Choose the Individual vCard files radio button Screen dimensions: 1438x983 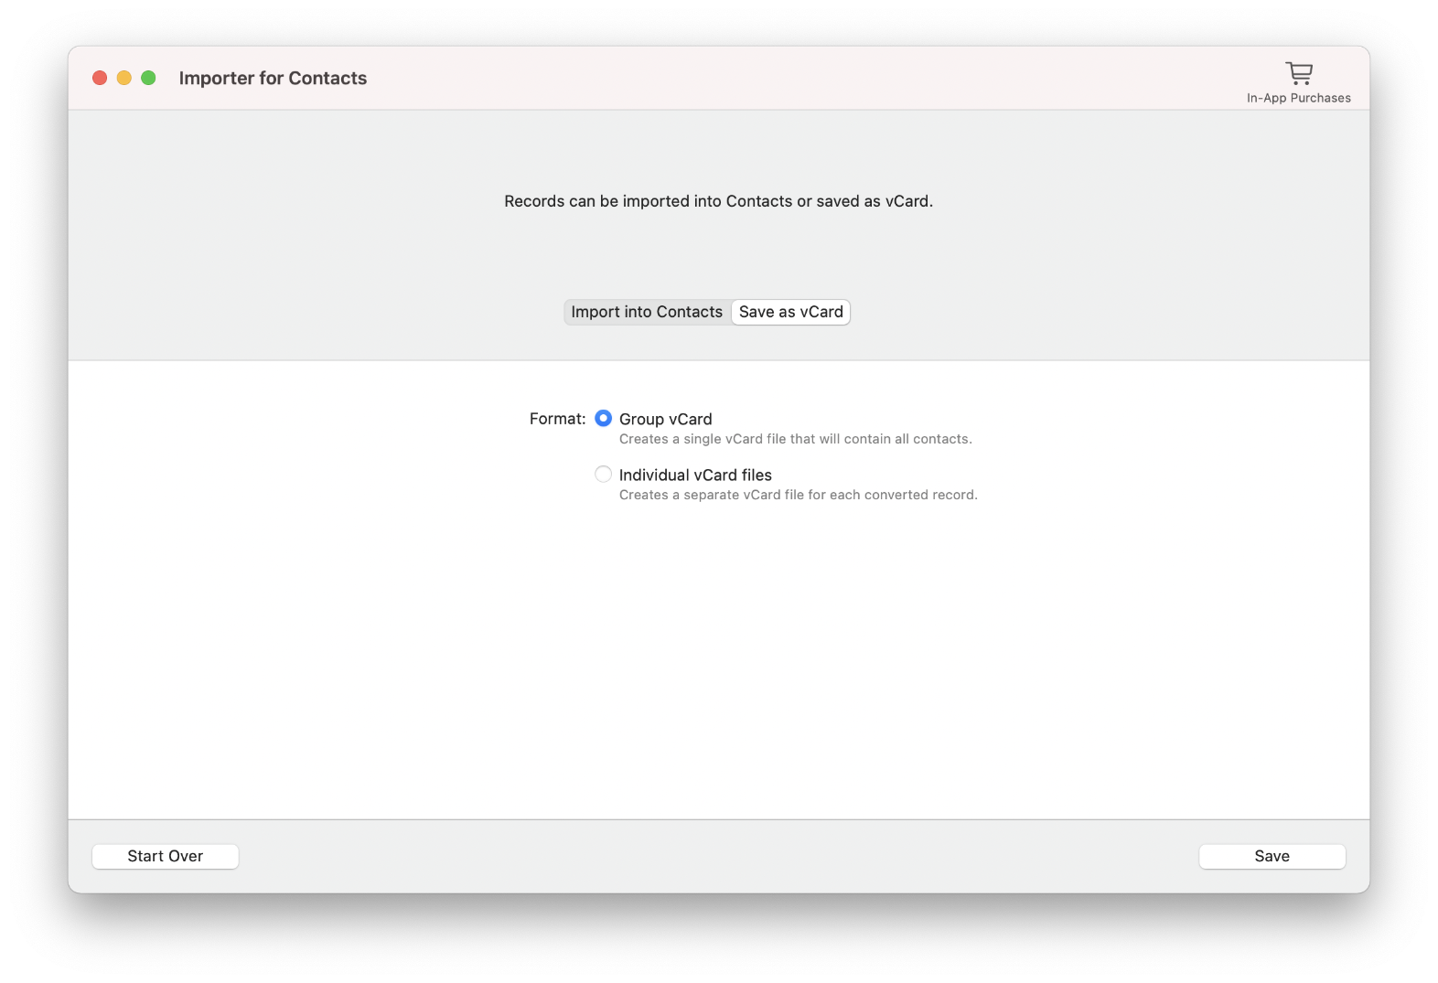click(603, 474)
